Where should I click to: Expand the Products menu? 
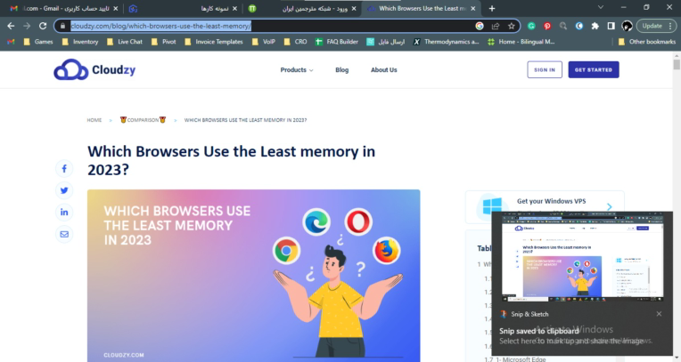[x=297, y=69]
